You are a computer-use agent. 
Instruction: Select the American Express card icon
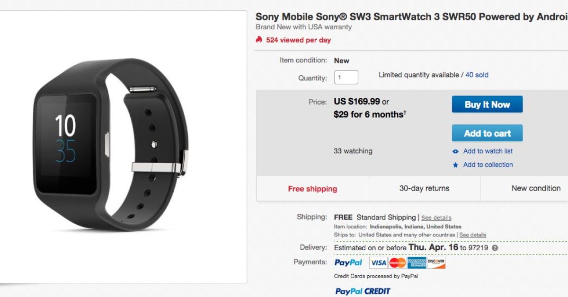pos(417,262)
